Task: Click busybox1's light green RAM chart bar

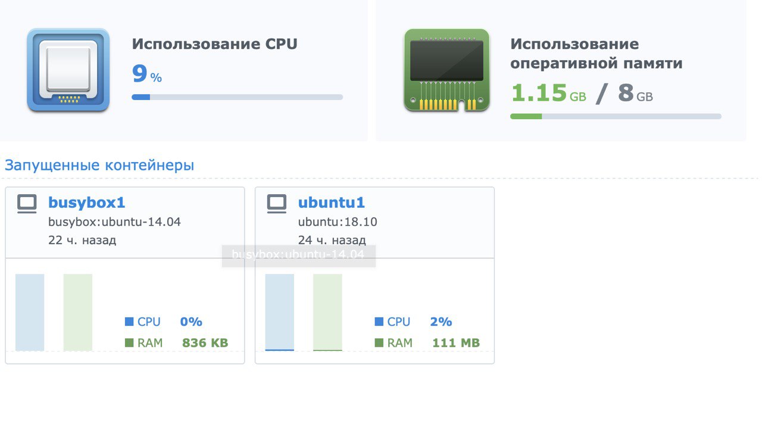Action: pyautogui.click(x=78, y=312)
